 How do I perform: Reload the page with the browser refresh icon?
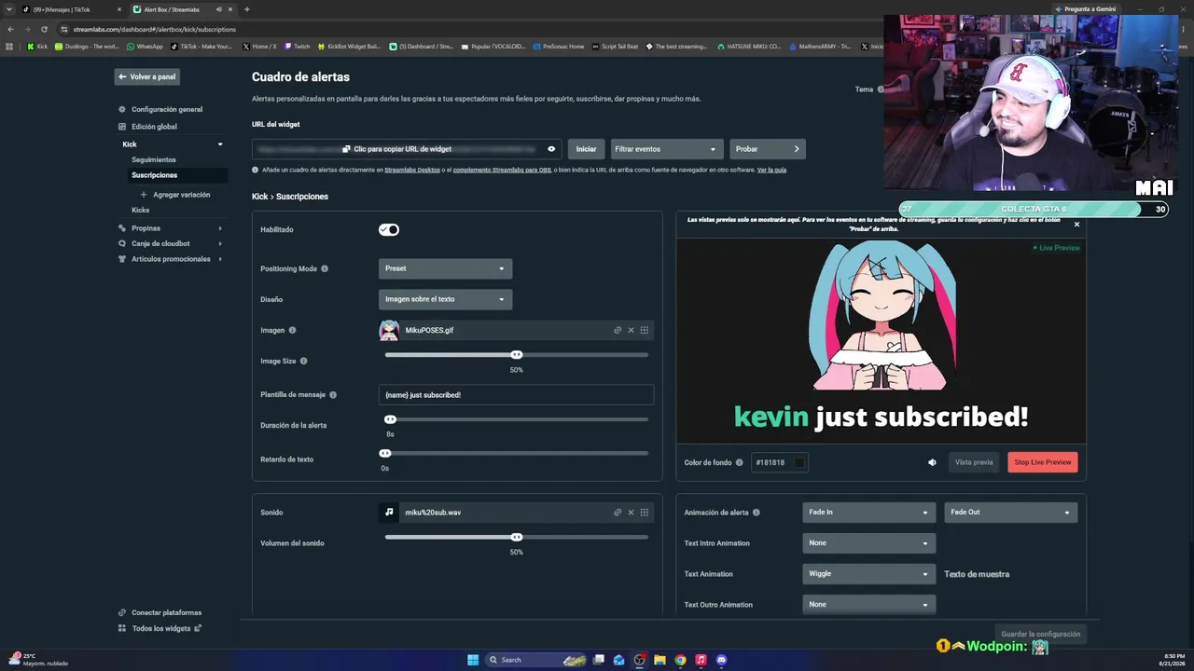pos(44,29)
